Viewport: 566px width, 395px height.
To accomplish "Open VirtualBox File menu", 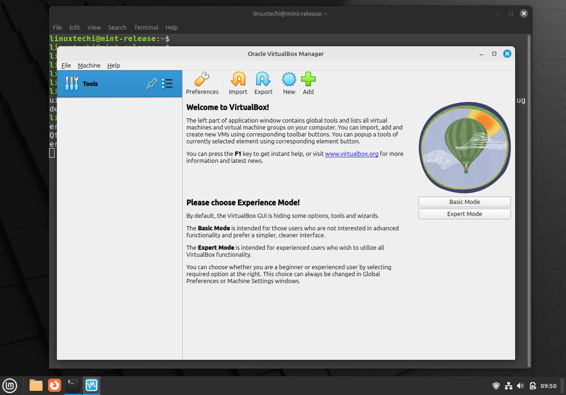I will point(66,66).
